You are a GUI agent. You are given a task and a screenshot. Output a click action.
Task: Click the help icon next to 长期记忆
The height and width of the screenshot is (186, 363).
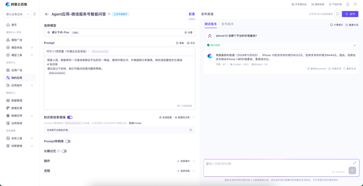point(58,151)
